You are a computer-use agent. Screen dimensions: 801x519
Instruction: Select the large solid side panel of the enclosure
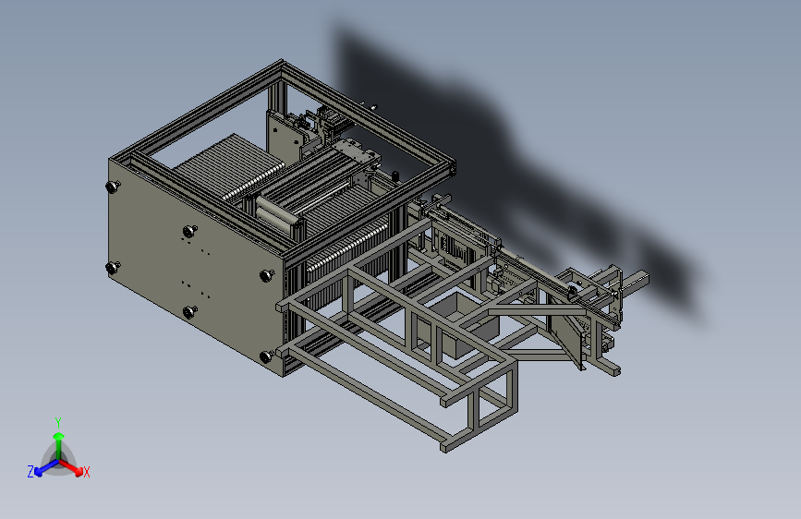coord(196,266)
